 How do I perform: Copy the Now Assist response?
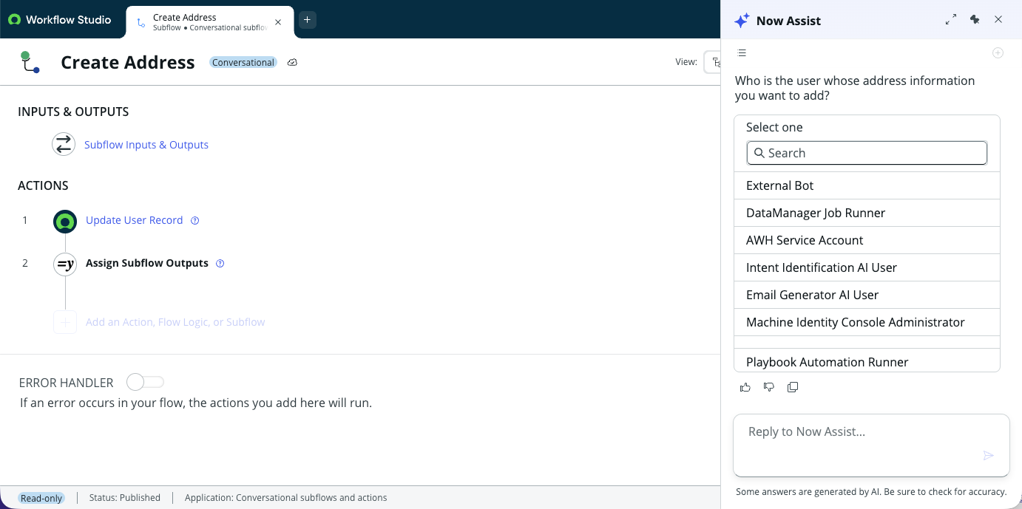(793, 387)
